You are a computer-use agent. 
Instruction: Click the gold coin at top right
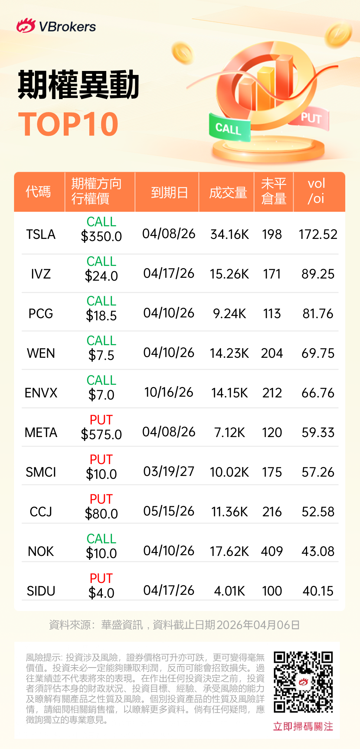[338, 34]
